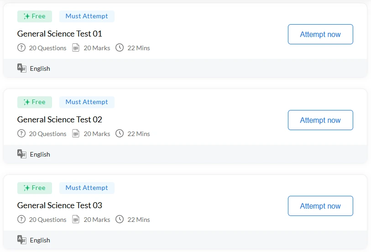Click marks sheet icon in Test 01
Image resolution: width=371 pixels, height=252 pixels.
(x=76, y=48)
